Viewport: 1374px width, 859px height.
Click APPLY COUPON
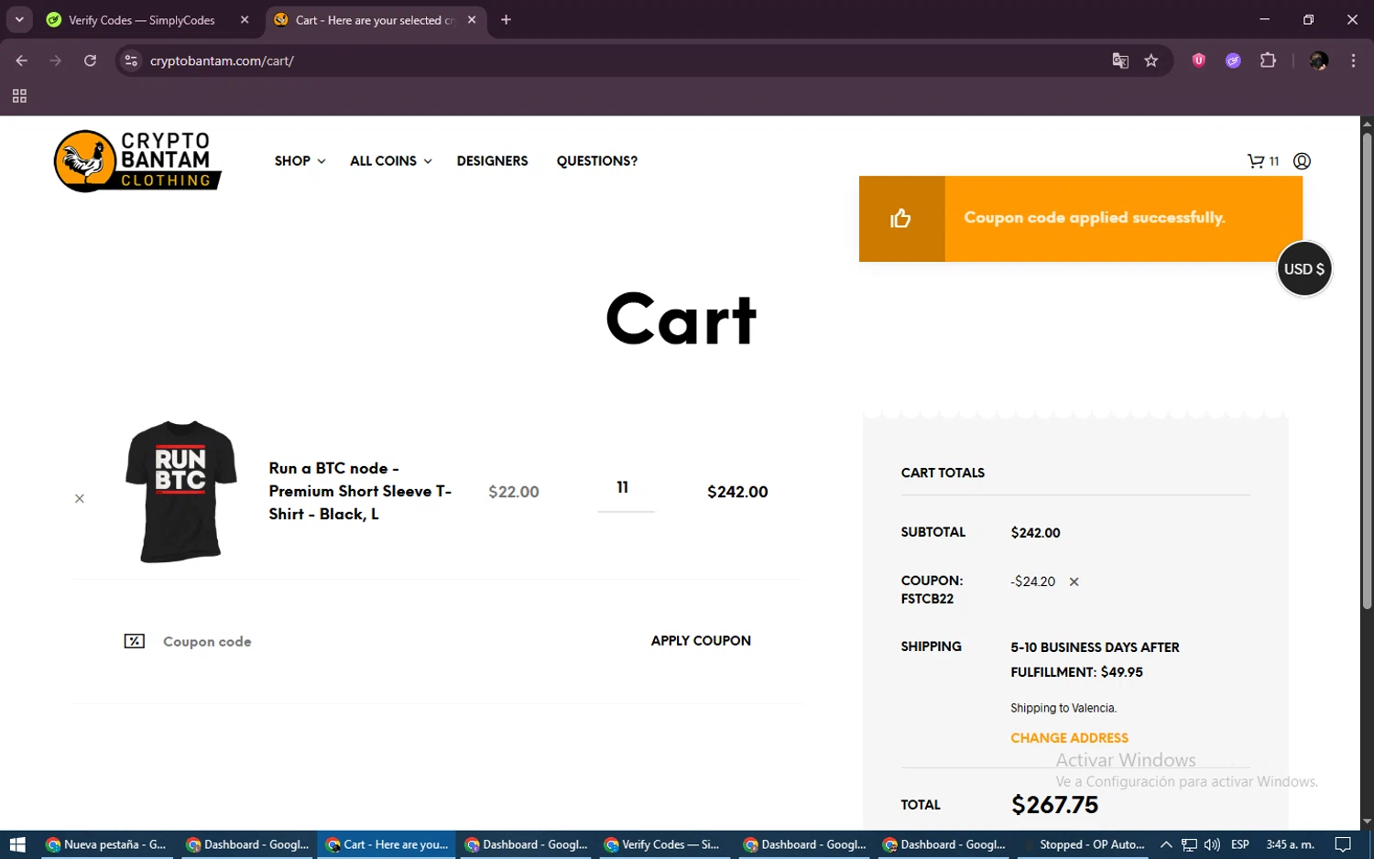(701, 641)
